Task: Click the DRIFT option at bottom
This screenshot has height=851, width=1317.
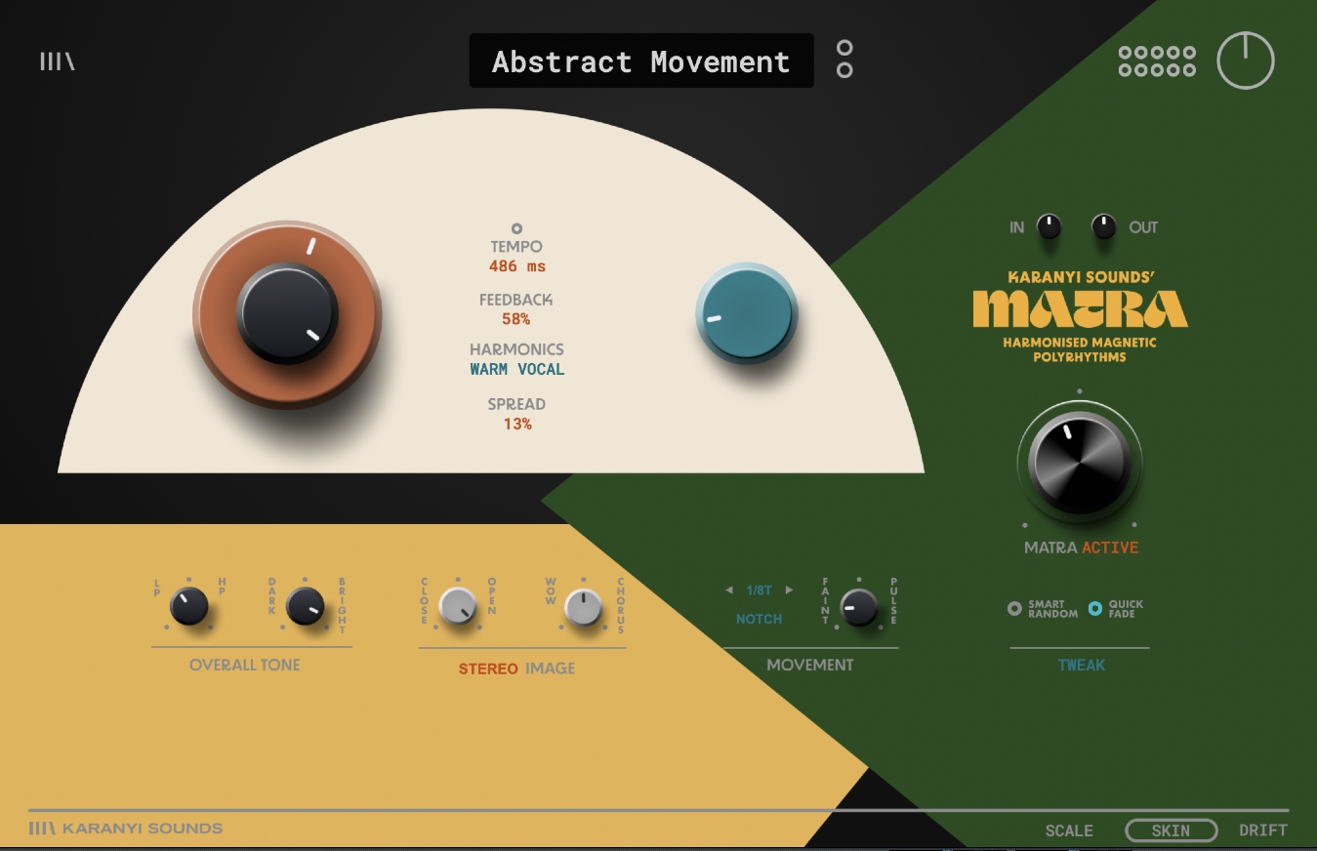Action: 1263,831
